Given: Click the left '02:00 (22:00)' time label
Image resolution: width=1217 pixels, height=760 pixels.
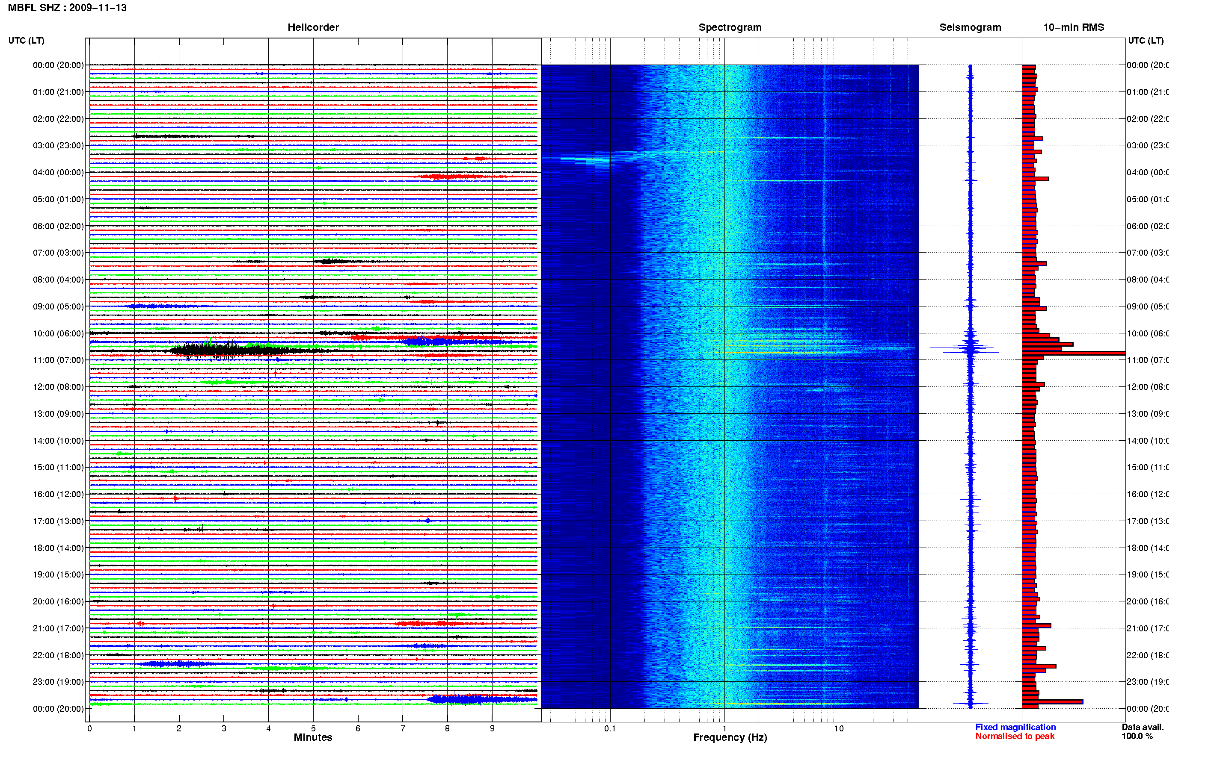Looking at the screenshot, I should [x=58, y=119].
